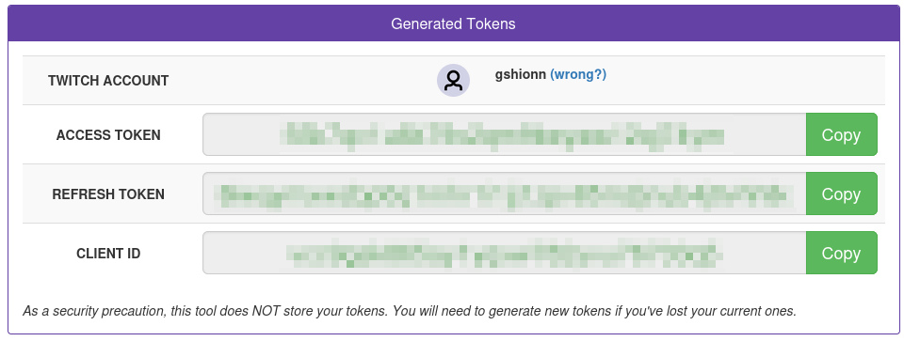This screenshot has height=341, width=904.
Task: Click the REFRESH TOKEN row label
Action: click(108, 194)
